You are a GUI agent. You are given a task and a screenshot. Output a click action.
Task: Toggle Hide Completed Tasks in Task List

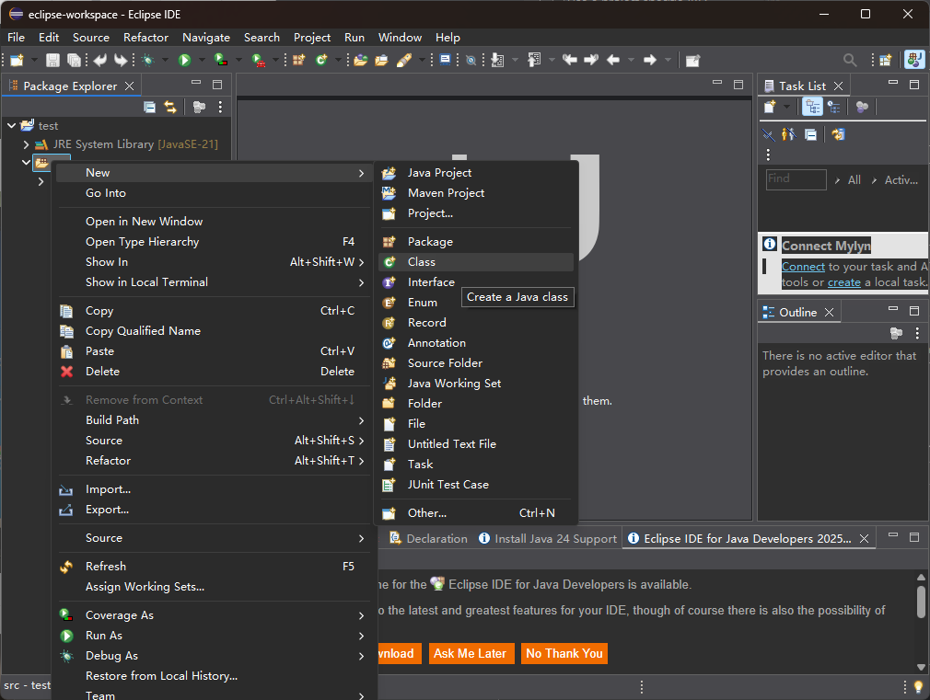pos(768,134)
